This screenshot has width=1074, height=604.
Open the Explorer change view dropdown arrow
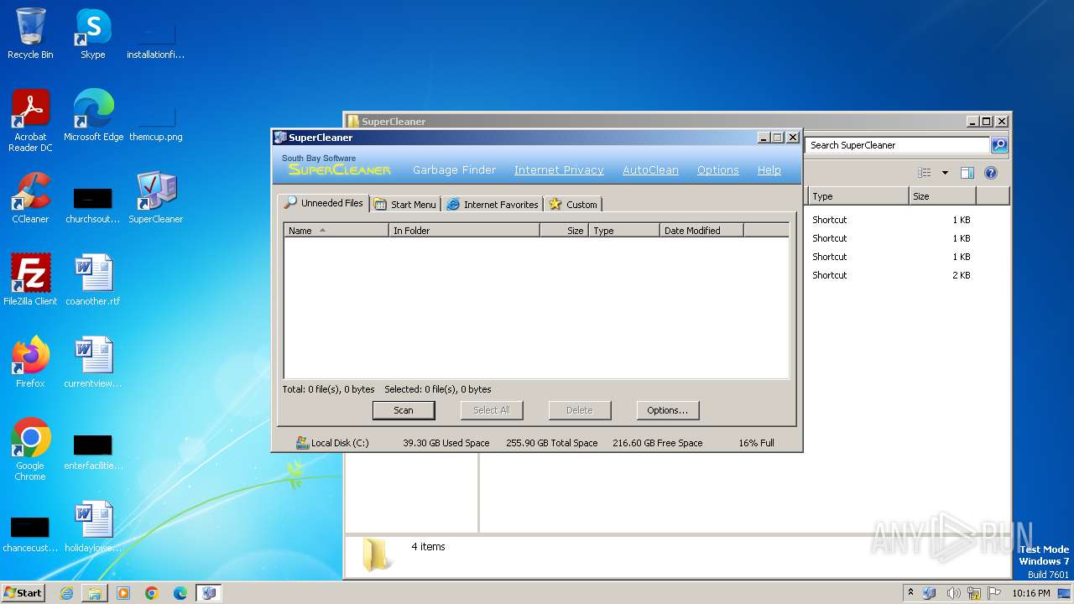tap(945, 173)
